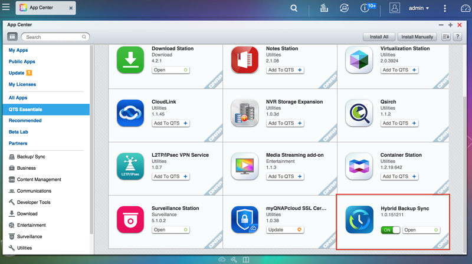Click the NVR Storage Expansion icon
Viewport: 472px width, 264px height.
point(245,113)
